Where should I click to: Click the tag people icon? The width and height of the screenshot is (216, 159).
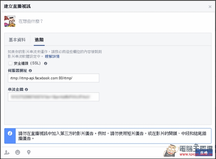coord(7,152)
